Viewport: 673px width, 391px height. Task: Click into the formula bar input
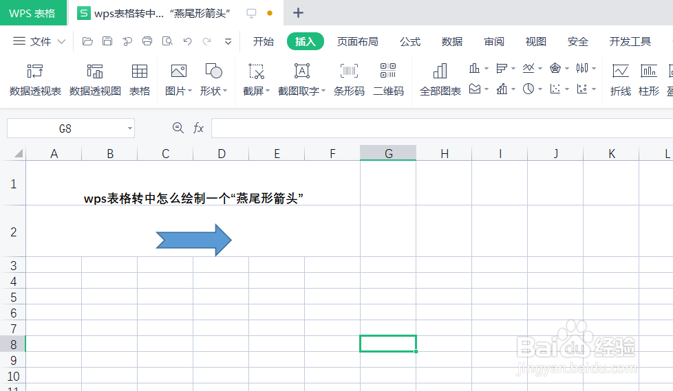click(442, 129)
